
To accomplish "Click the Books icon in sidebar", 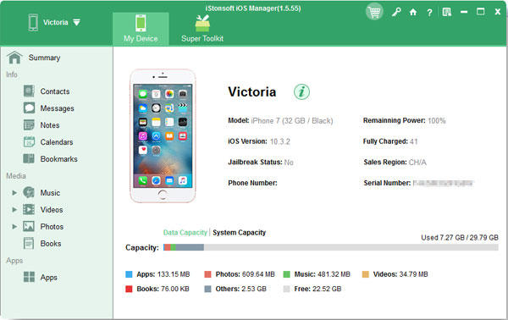I will tap(29, 243).
